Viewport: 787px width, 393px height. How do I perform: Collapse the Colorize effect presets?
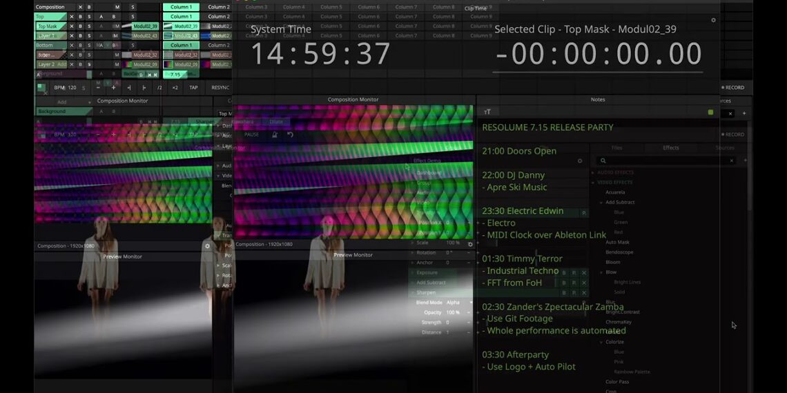point(601,342)
